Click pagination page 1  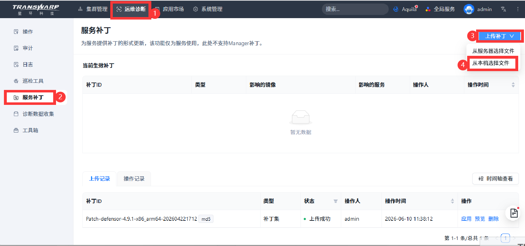point(505,238)
